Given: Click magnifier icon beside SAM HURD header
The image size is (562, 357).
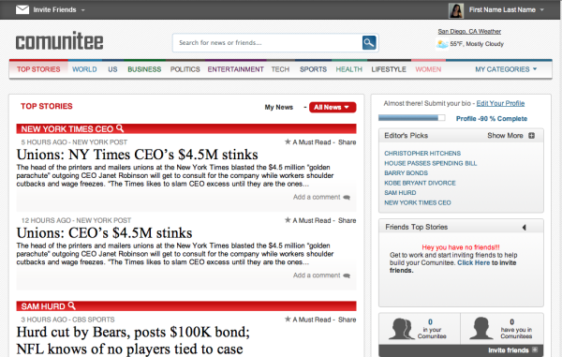Looking at the screenshot, I should 72,305.
